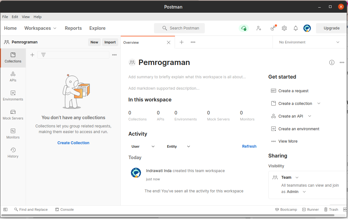Screen dimensions: 348x219
Task: Expand Create a collection options chevron
Action: [x=319, y=103]
